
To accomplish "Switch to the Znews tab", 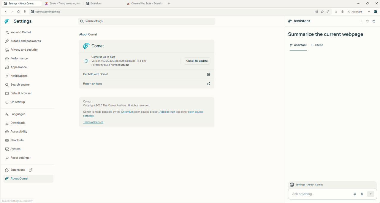I will (x=63, y=4).
